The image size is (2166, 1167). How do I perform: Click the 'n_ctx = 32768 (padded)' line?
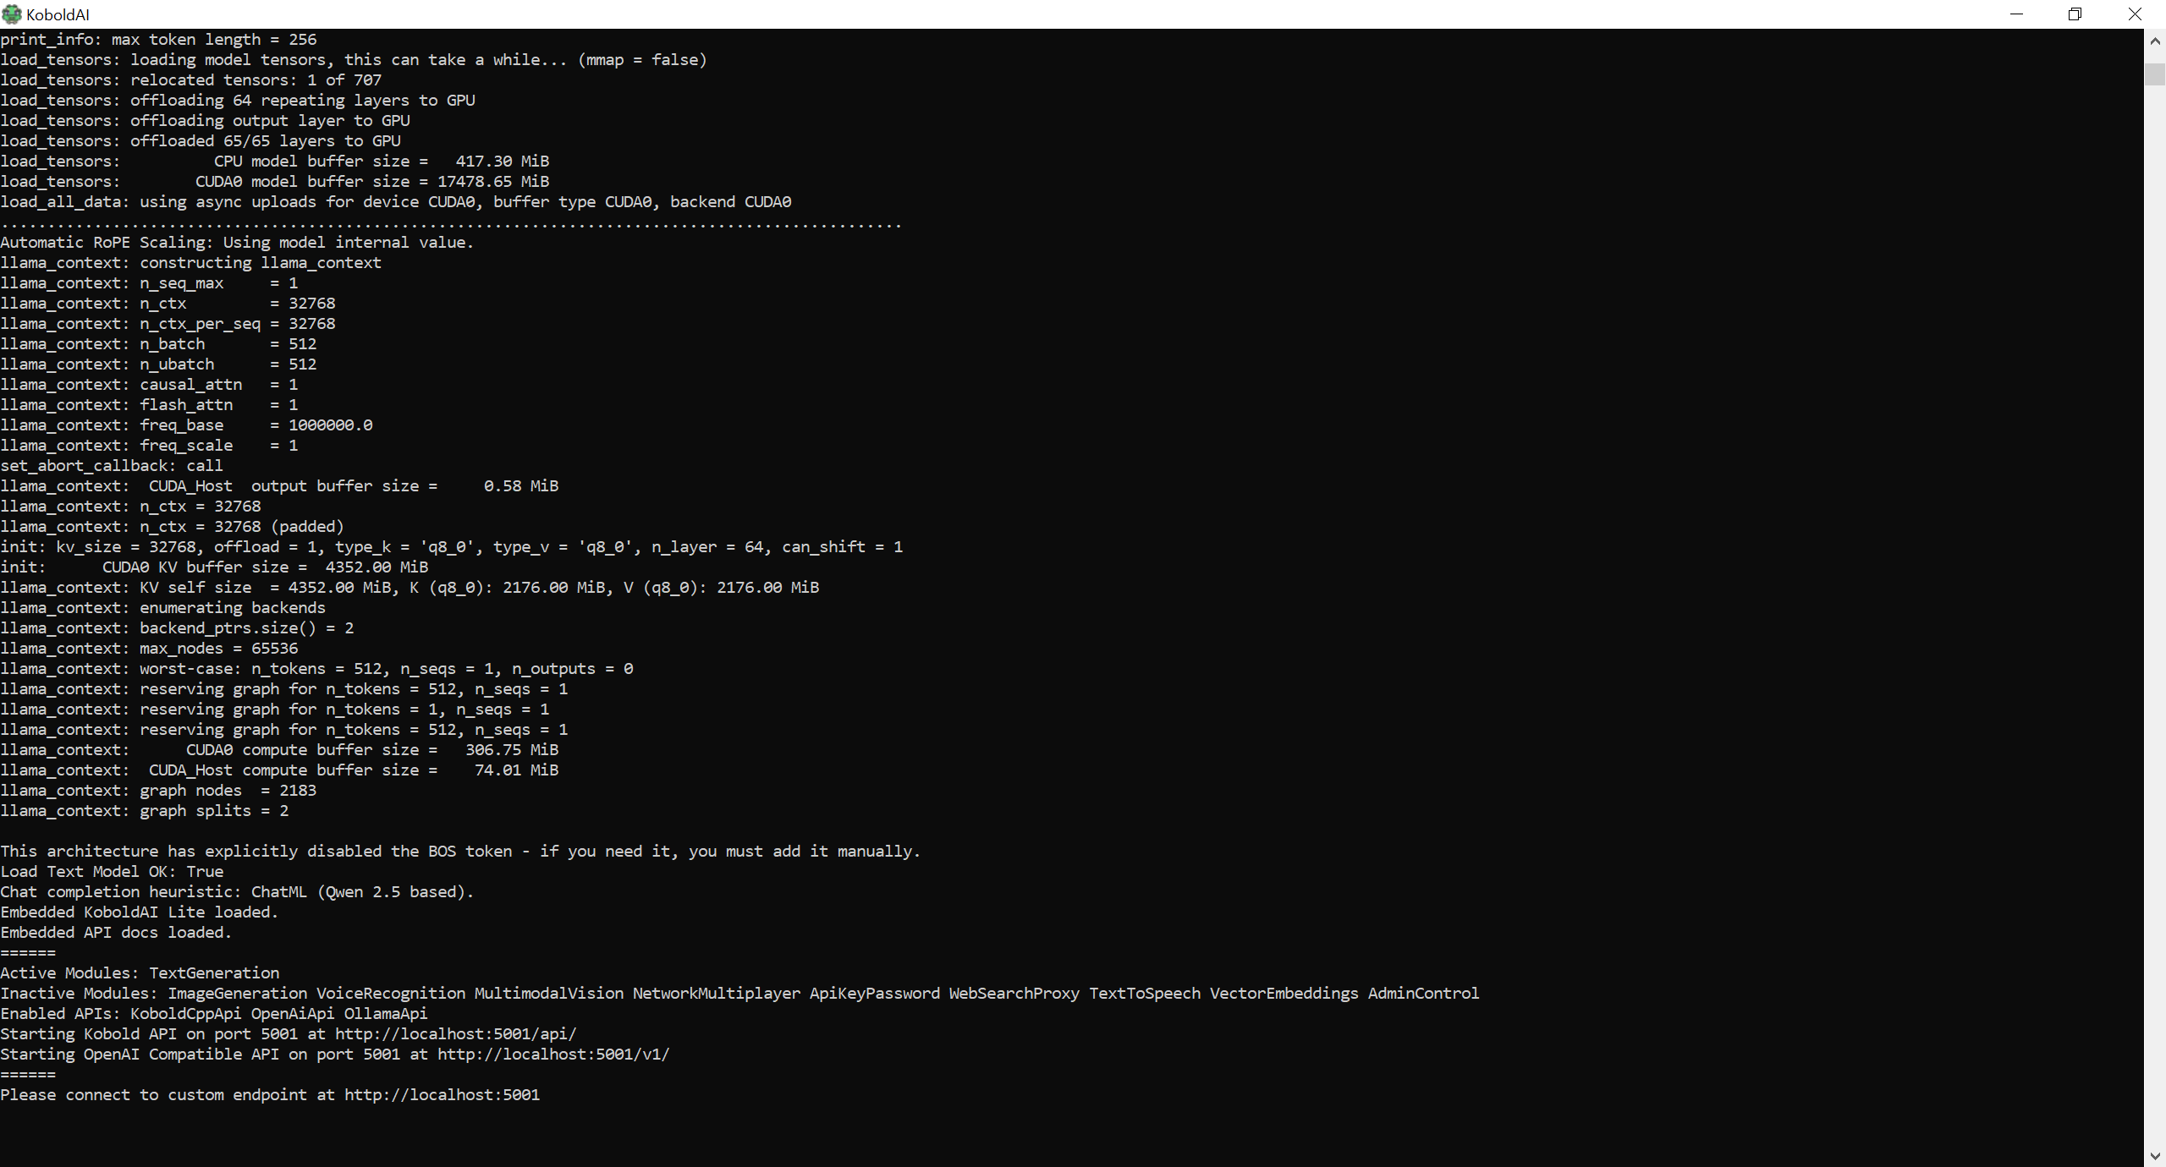pyautogui.click(x=172, y=527)
